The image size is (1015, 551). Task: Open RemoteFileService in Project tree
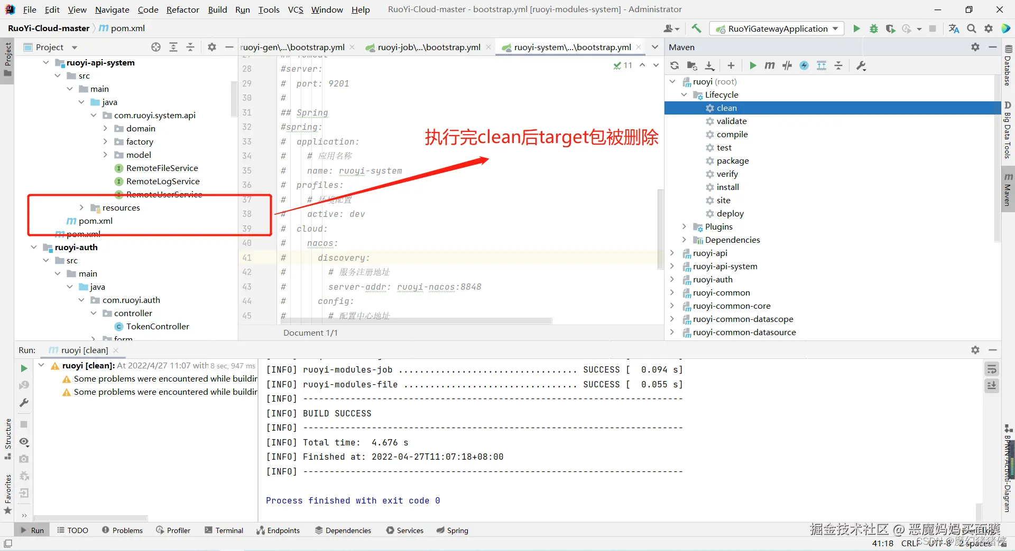pyautogui.click(x=162, y=168)
